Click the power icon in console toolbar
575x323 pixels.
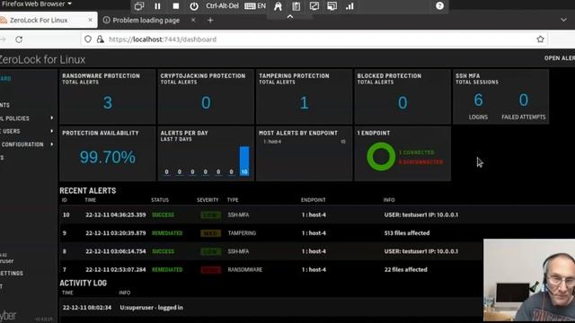click(x=194, y=6)
